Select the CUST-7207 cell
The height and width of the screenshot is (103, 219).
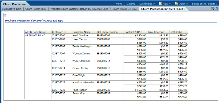pos(62,55)
